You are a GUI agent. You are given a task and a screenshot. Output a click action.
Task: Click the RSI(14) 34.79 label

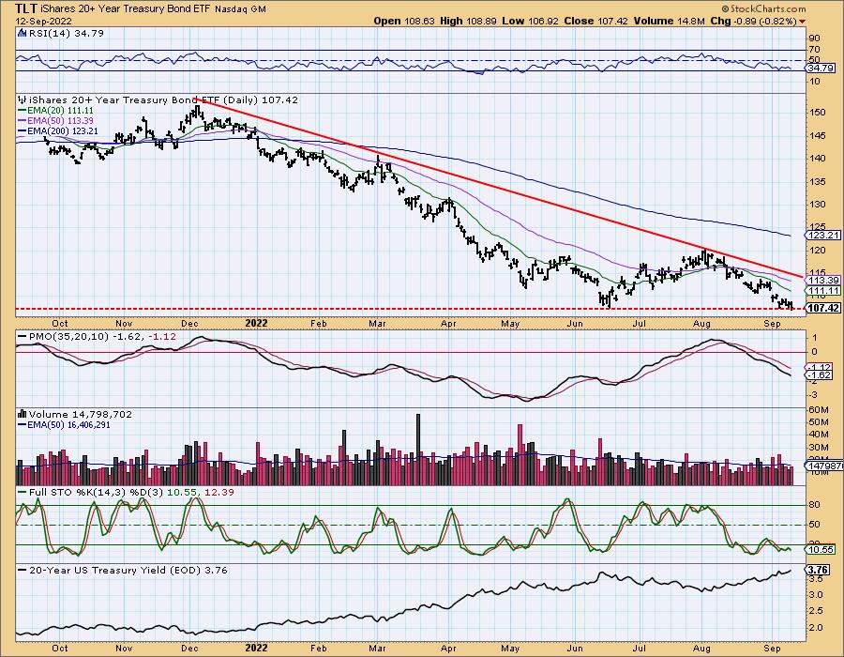click(67, 33)
